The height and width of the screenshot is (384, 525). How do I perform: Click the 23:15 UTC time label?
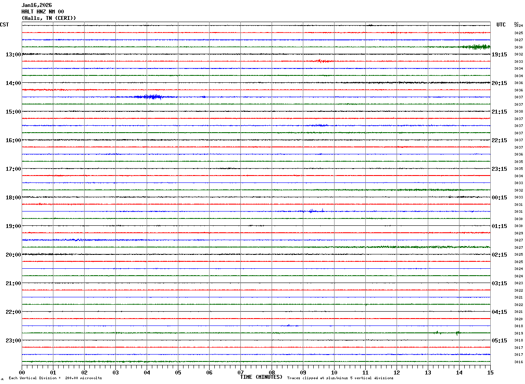coord(499,169)
